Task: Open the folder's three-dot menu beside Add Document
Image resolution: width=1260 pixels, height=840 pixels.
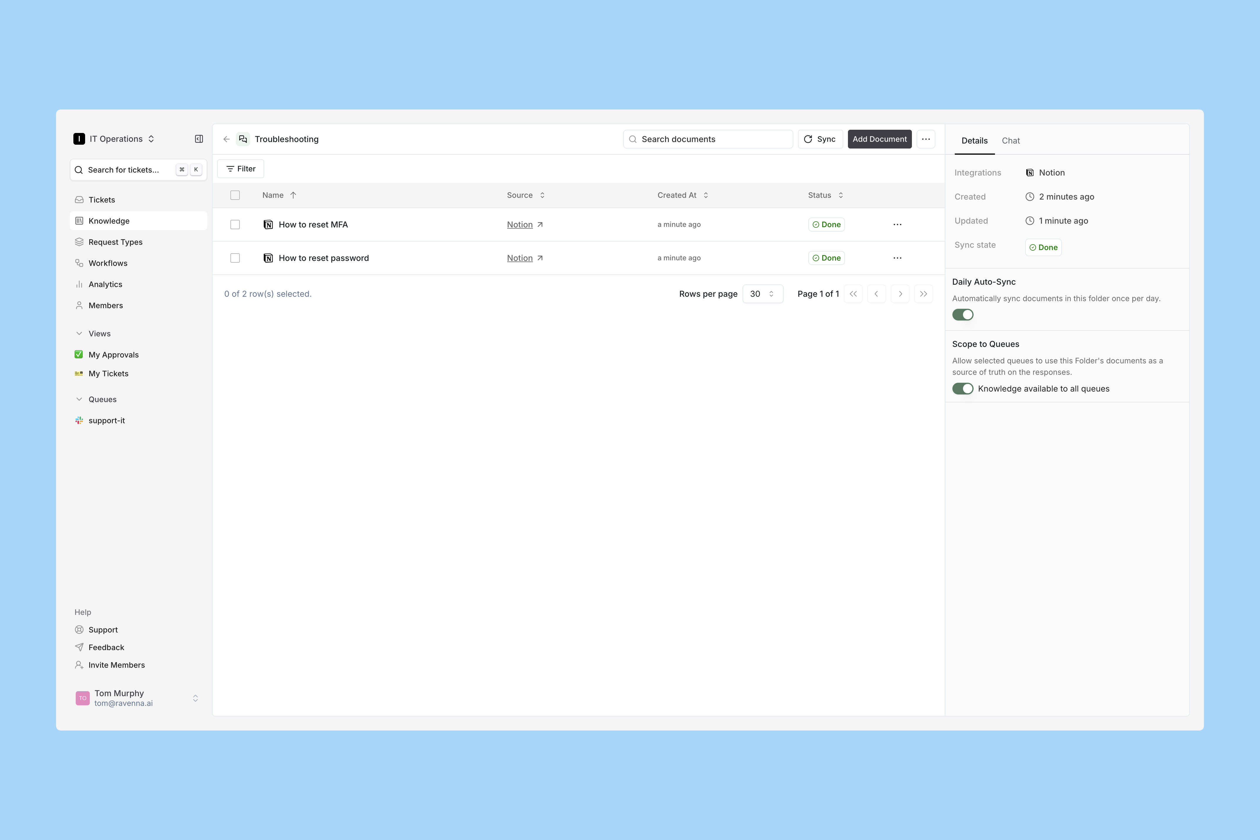Action: (926, 139)
